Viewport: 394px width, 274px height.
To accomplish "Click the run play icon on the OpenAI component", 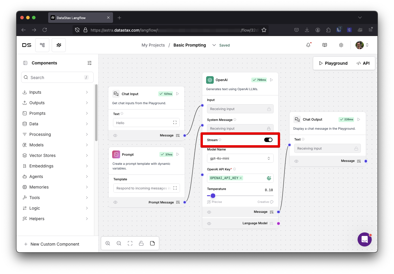I will coord(271,79).
